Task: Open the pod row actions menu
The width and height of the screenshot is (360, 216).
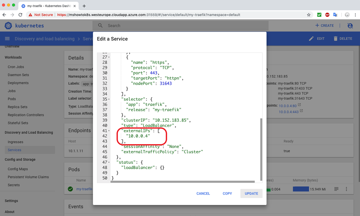Action: click(346, 189)
